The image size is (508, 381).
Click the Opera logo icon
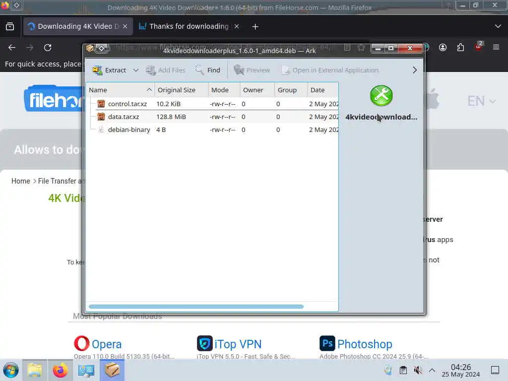82,343
